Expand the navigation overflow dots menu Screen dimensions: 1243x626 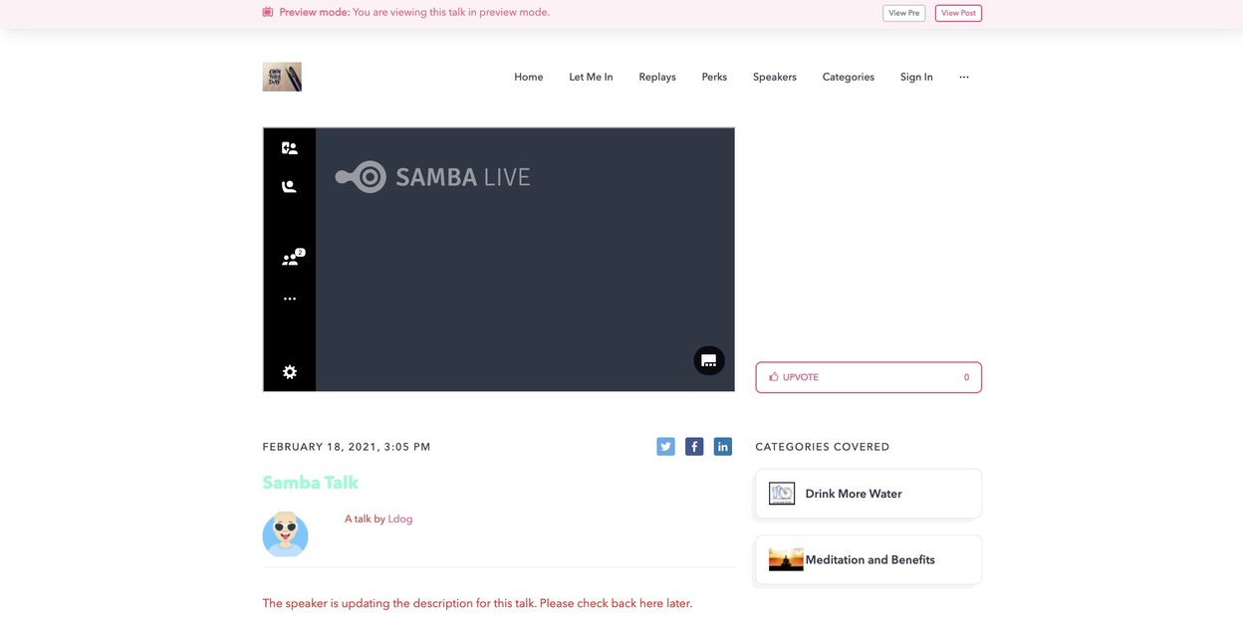963,77
